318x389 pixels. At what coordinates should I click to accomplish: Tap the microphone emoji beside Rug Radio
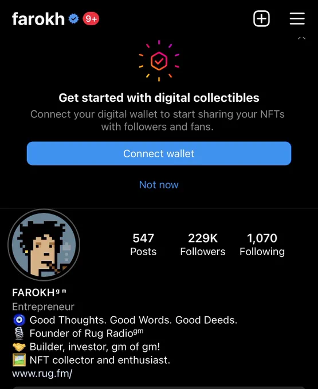pos(19,334)
